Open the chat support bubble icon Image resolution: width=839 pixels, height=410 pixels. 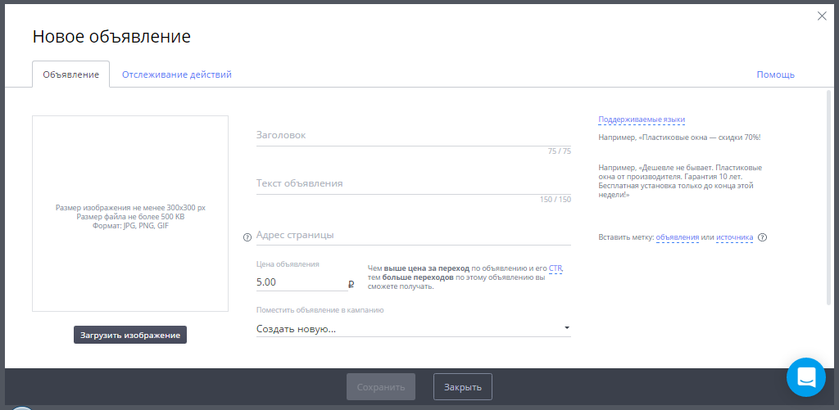point(805,377)
